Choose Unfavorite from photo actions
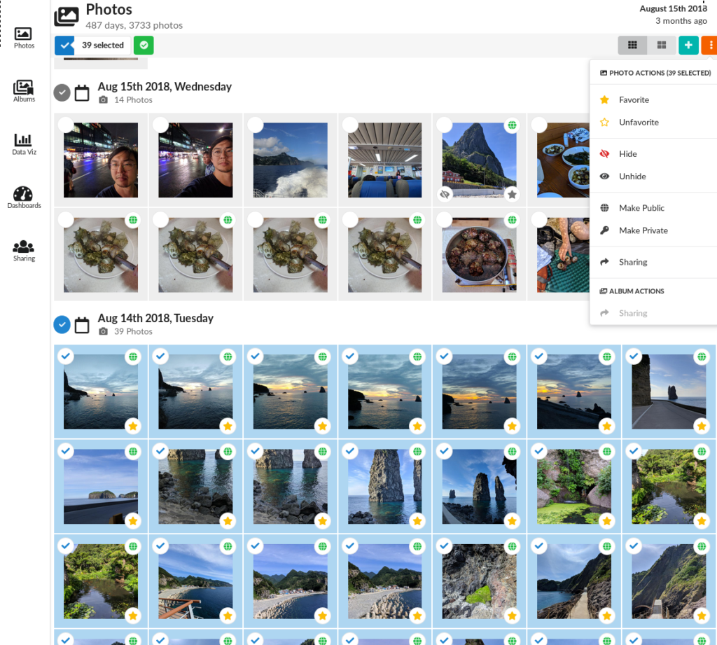717x645 pixels. click(639, 123)
